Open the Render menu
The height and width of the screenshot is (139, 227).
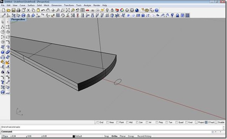click(97, 5)
